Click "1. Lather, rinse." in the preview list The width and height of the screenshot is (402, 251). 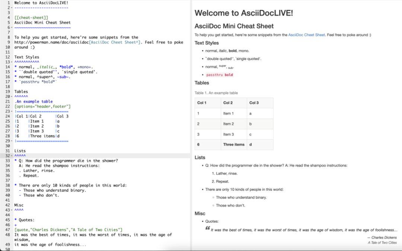(224, 174)
